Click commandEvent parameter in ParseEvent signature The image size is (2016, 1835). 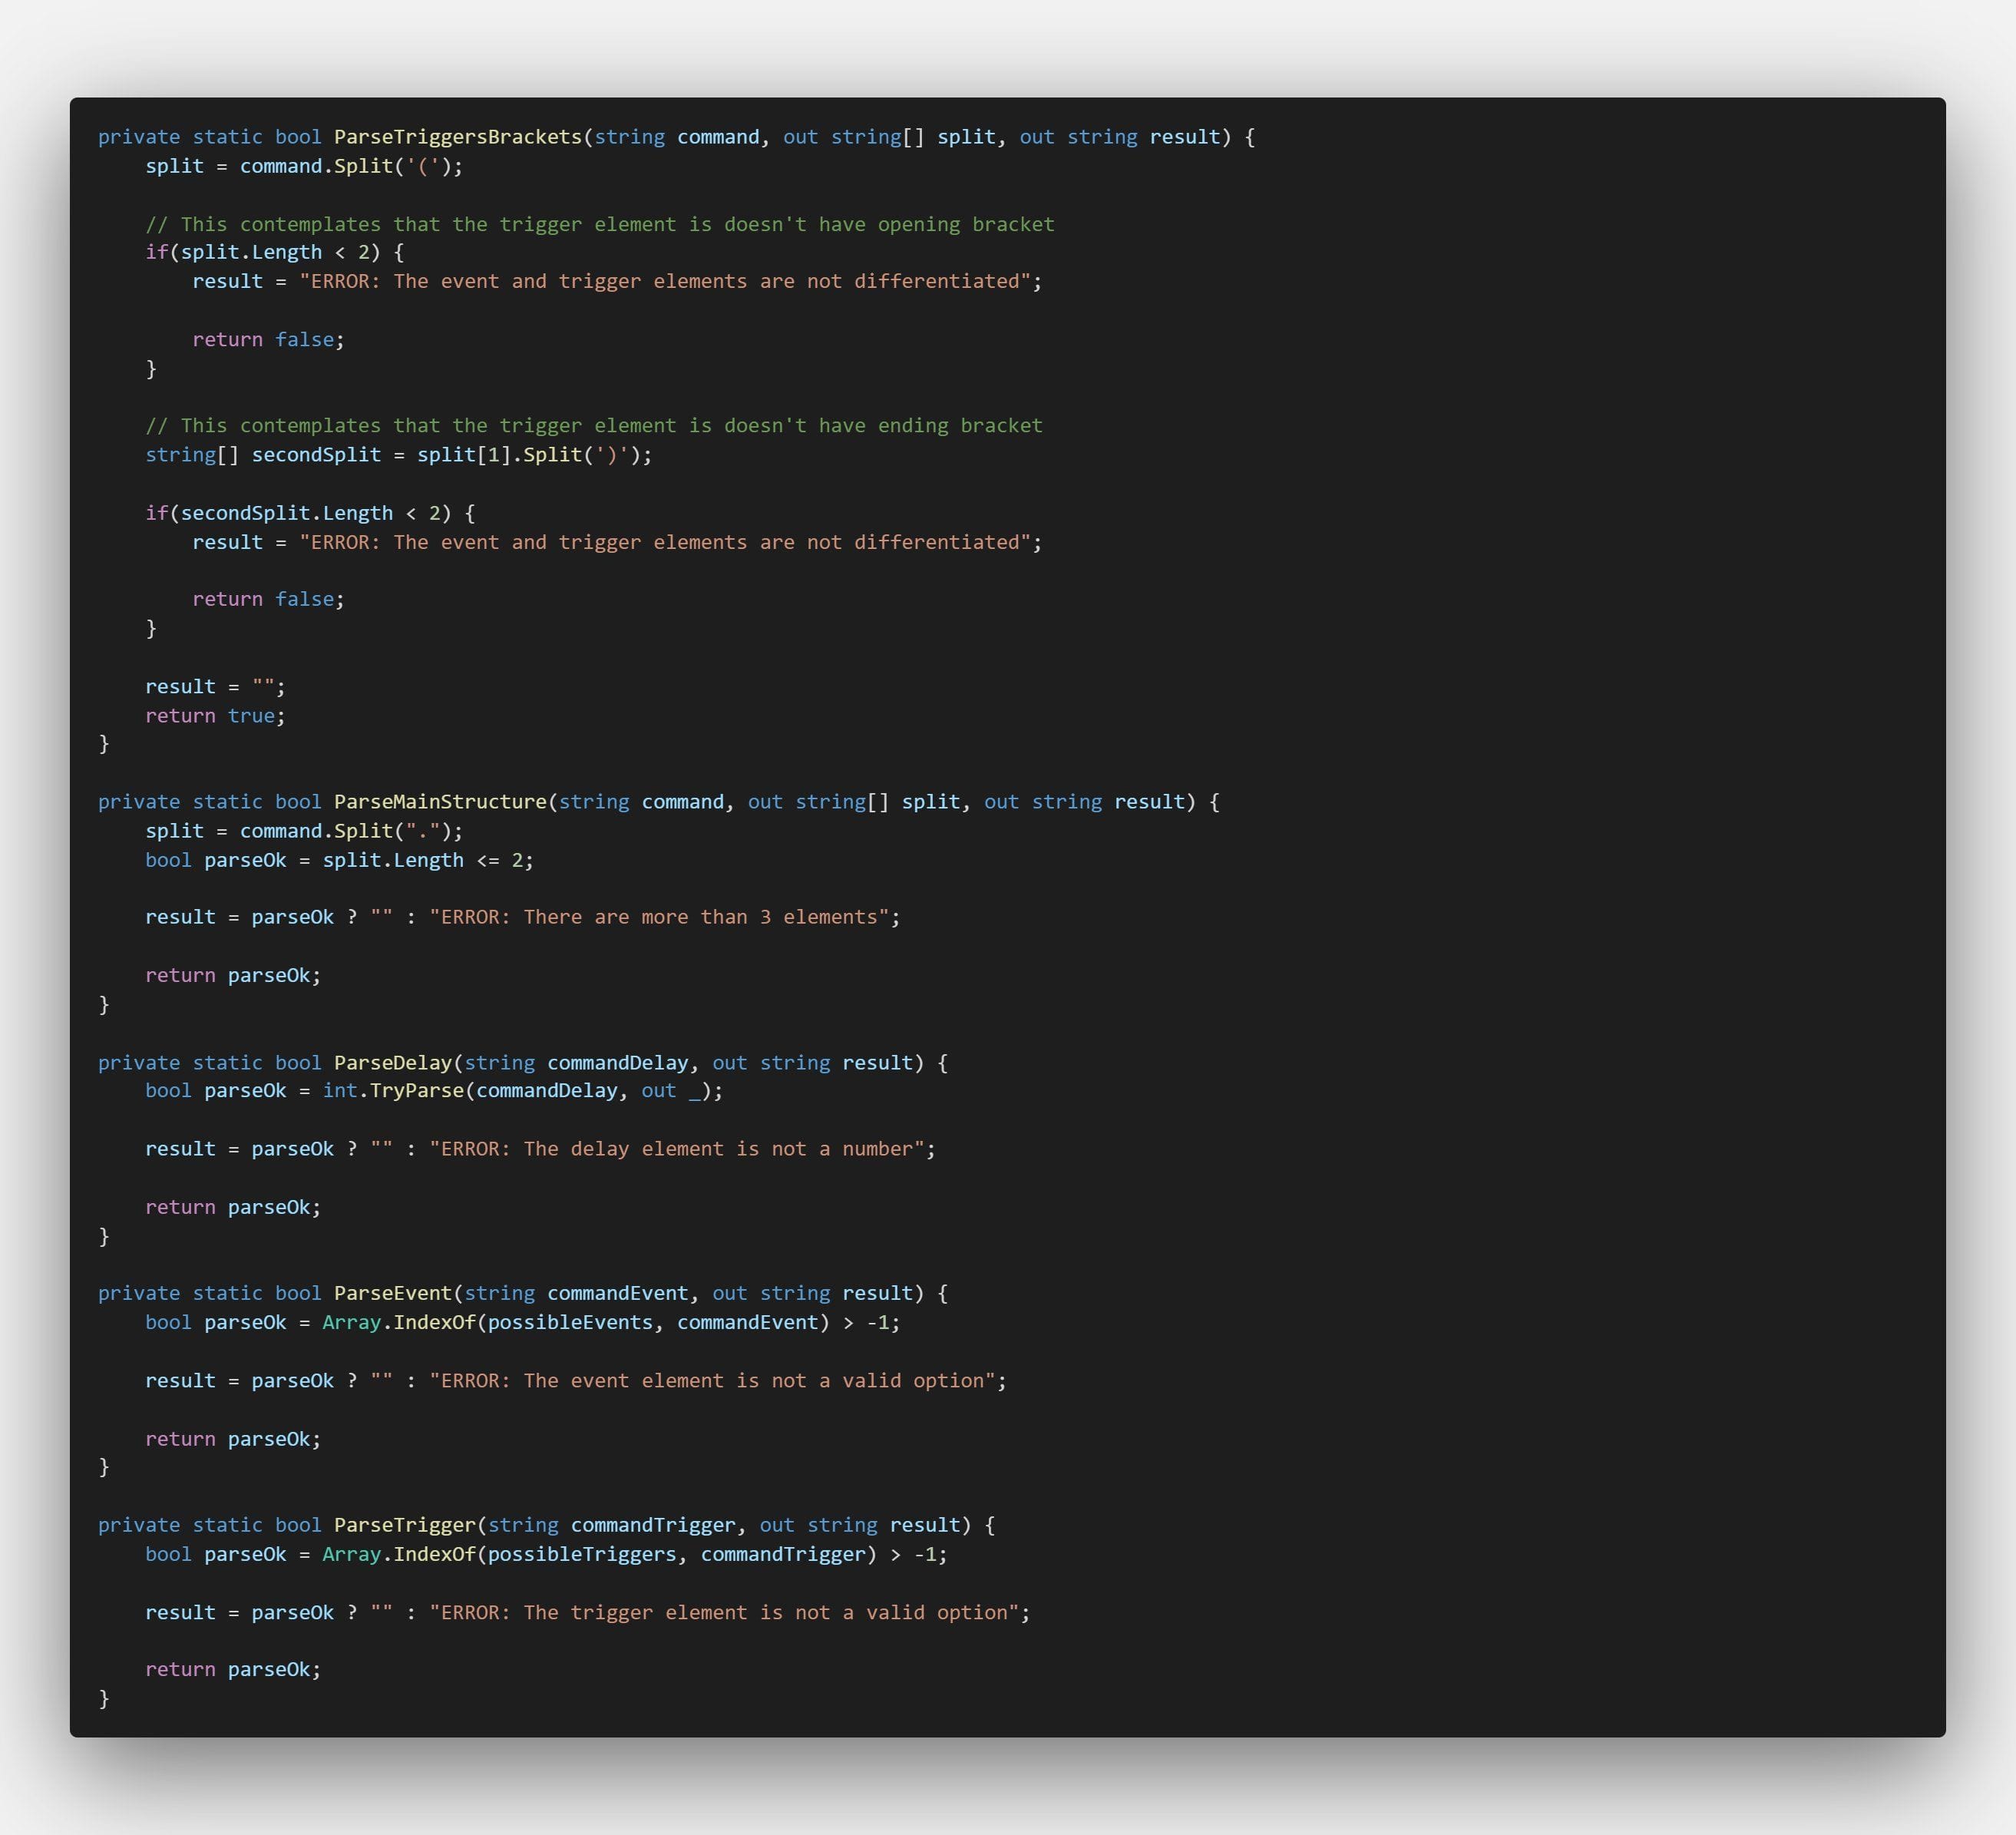[x=618, y=1293]
